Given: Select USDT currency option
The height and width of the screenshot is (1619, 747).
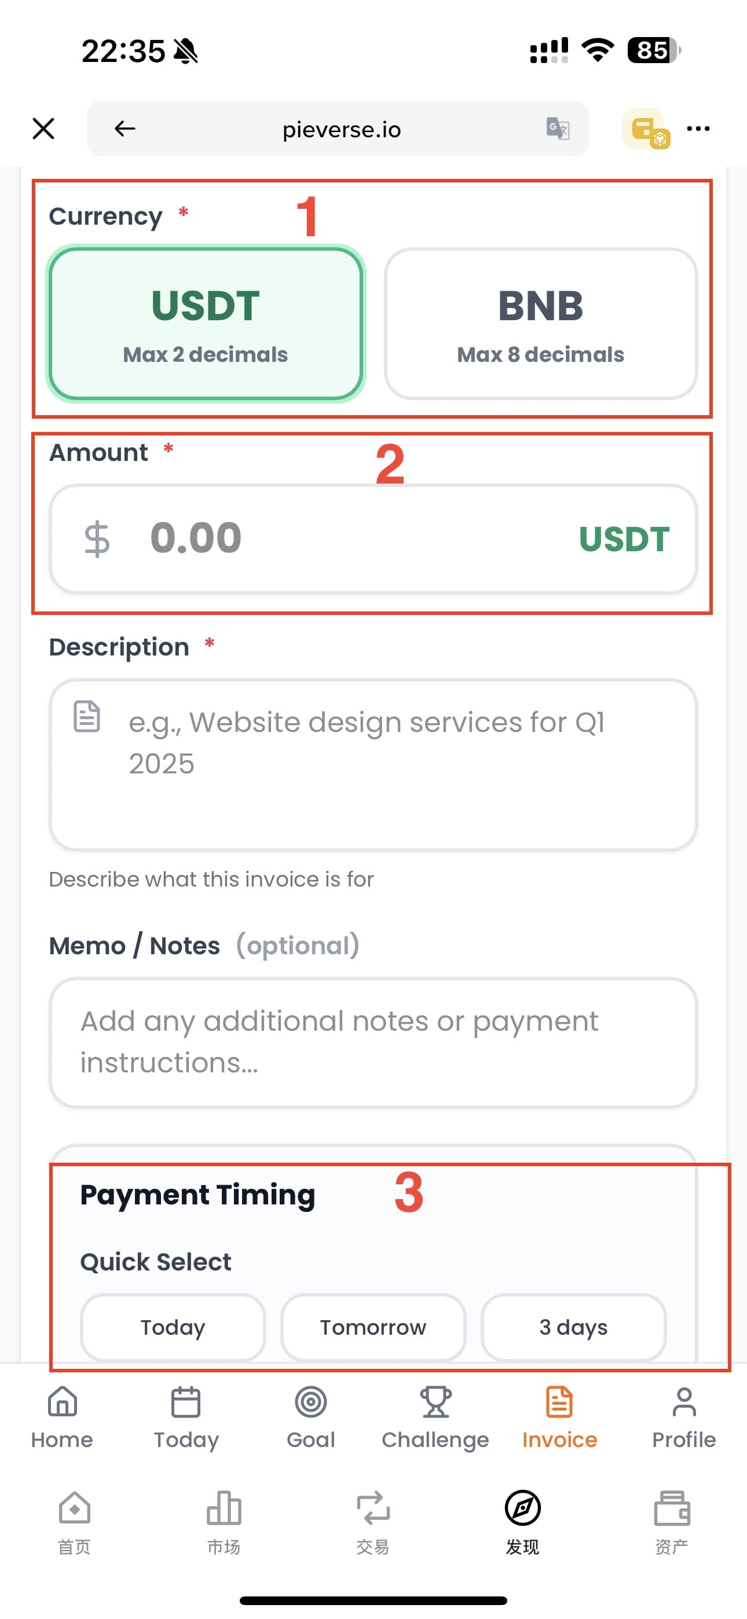Looking at the screenshot, I should pos(206,323).
